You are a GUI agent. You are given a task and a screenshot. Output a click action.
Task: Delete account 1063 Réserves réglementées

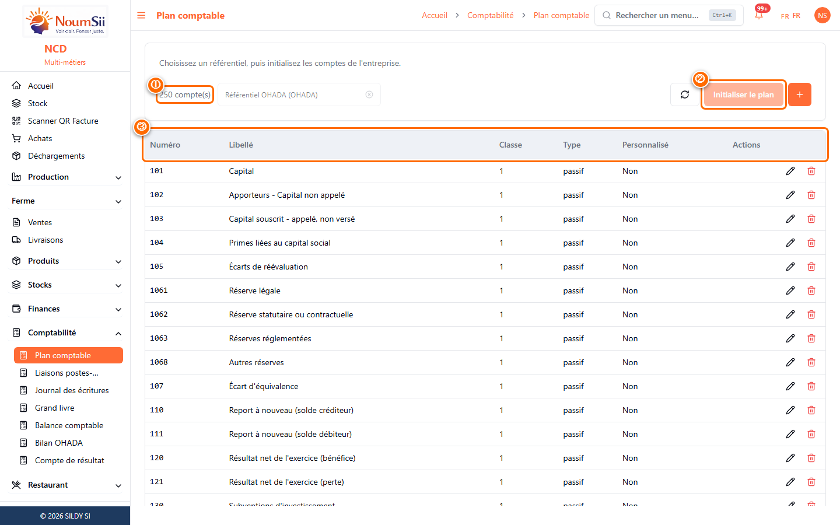pyautogui.click(x=811, y=338)
